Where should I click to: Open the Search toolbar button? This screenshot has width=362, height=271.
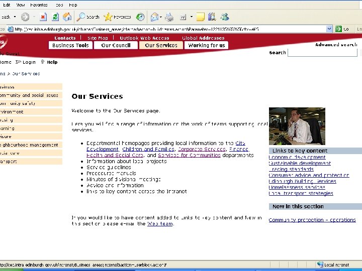click(x=88, y=17)
